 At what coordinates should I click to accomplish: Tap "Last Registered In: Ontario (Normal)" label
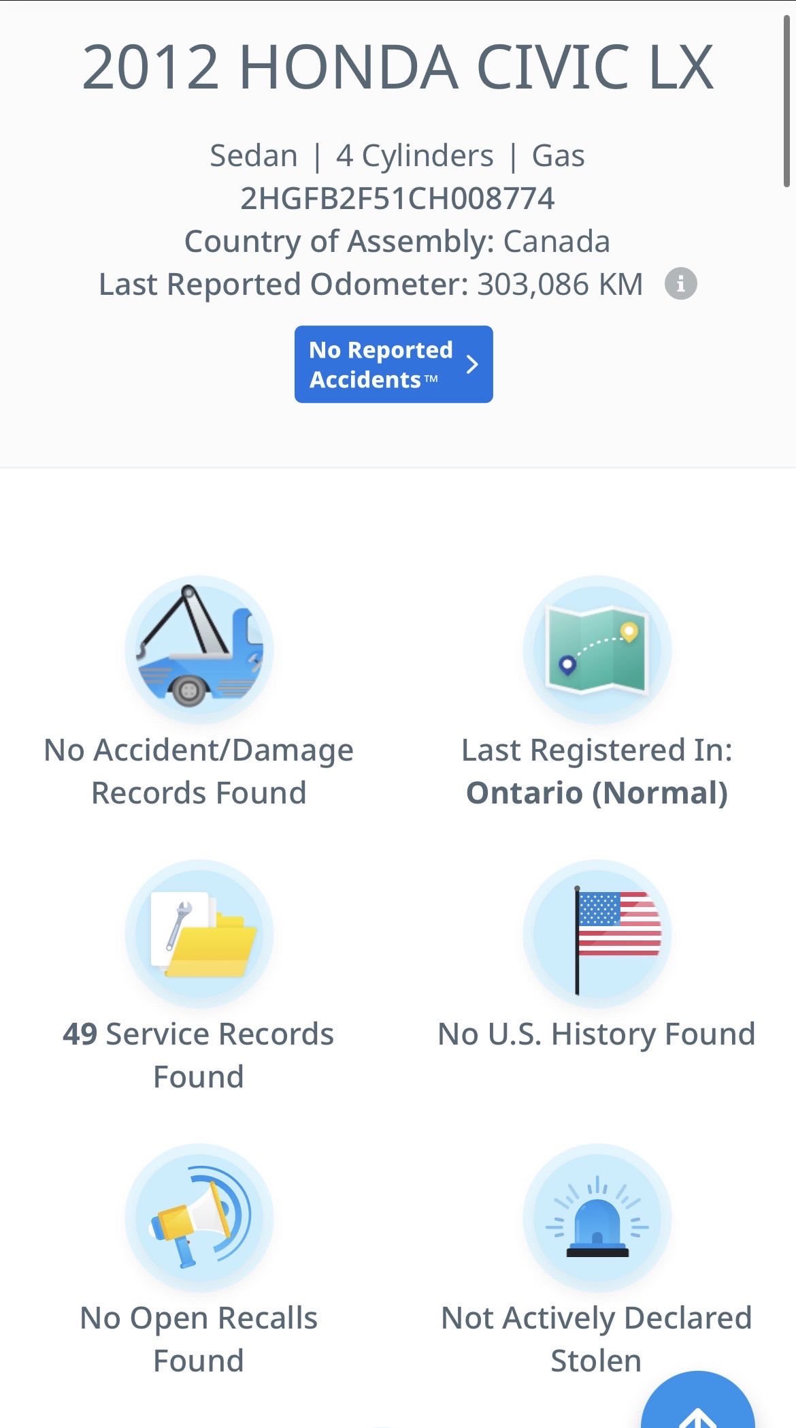click(597, 772)
